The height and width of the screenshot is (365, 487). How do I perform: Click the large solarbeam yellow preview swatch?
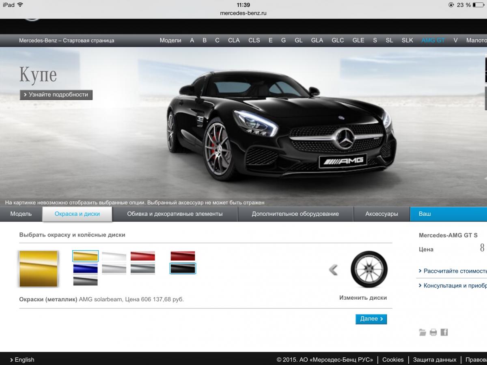click(39, 269)
